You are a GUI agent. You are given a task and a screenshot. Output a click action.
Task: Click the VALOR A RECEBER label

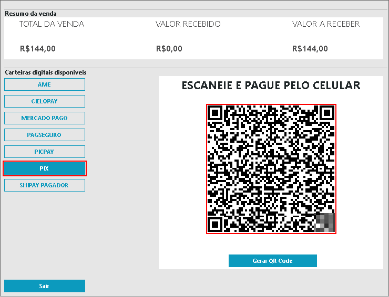(326, 24)
